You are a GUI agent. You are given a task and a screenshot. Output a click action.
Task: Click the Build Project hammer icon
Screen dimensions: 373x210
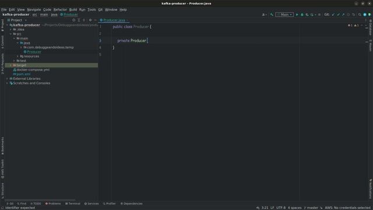(x=272, y=15)
